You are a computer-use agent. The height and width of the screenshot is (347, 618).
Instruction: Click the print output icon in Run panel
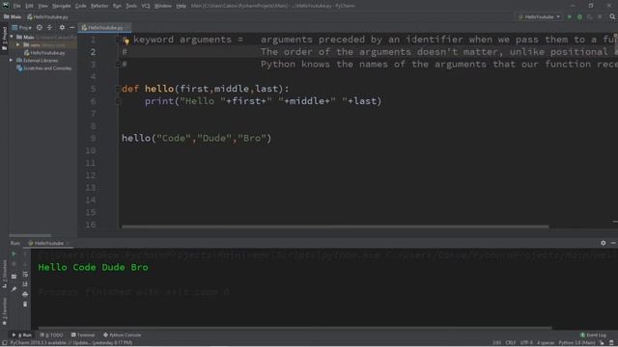point(25,294)
